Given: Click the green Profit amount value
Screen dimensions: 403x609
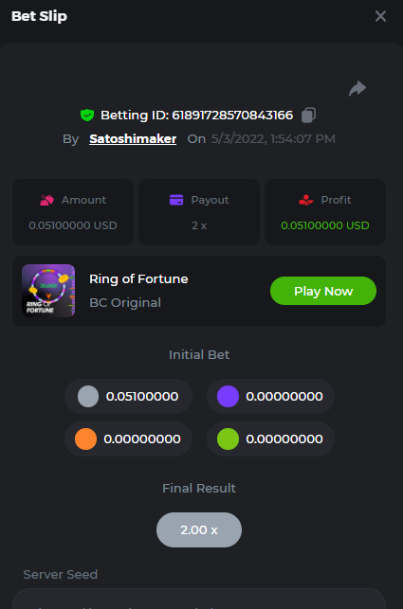Looking at the screenshot, I should (x=325, y=225).
